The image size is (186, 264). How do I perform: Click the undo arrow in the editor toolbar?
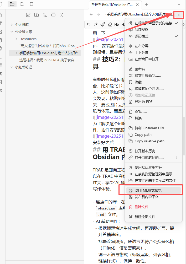pos(89,24)
